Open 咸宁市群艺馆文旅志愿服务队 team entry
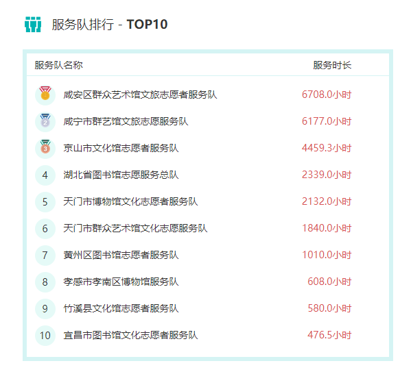 [126, 121]
